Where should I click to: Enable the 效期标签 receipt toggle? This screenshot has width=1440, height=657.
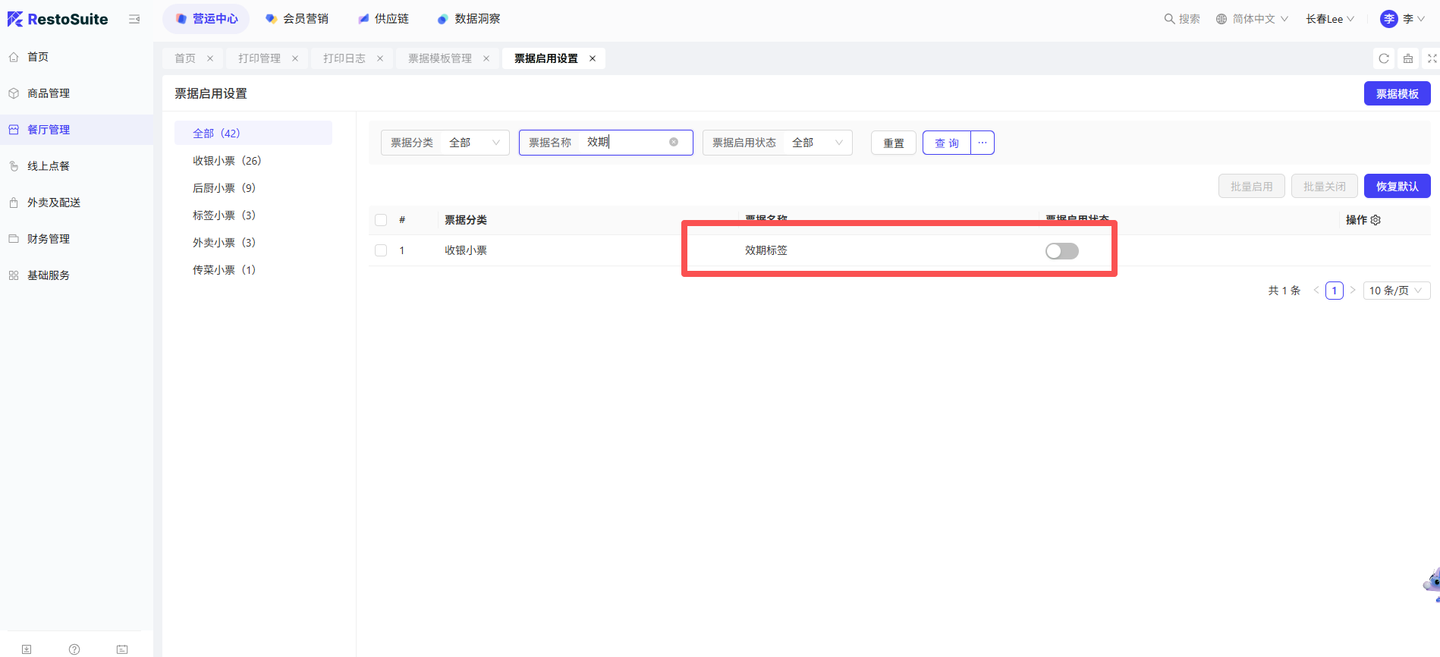pyautogui.click(x=1061, y=251)
